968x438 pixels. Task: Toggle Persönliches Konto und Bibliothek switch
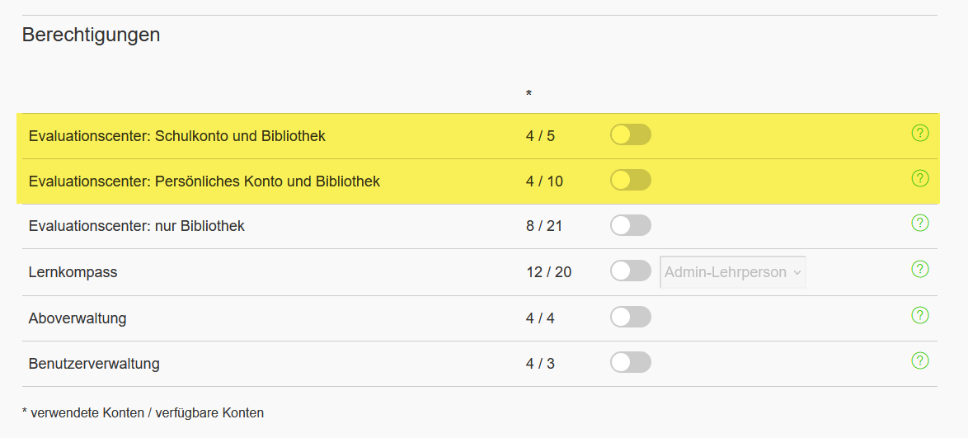(x=630, y=180)
